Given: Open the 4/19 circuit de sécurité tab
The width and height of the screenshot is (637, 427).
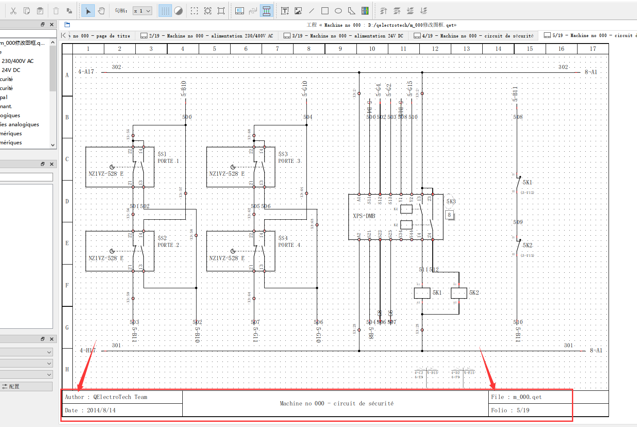Looking at the screenshot, I should tap(474, 36).
